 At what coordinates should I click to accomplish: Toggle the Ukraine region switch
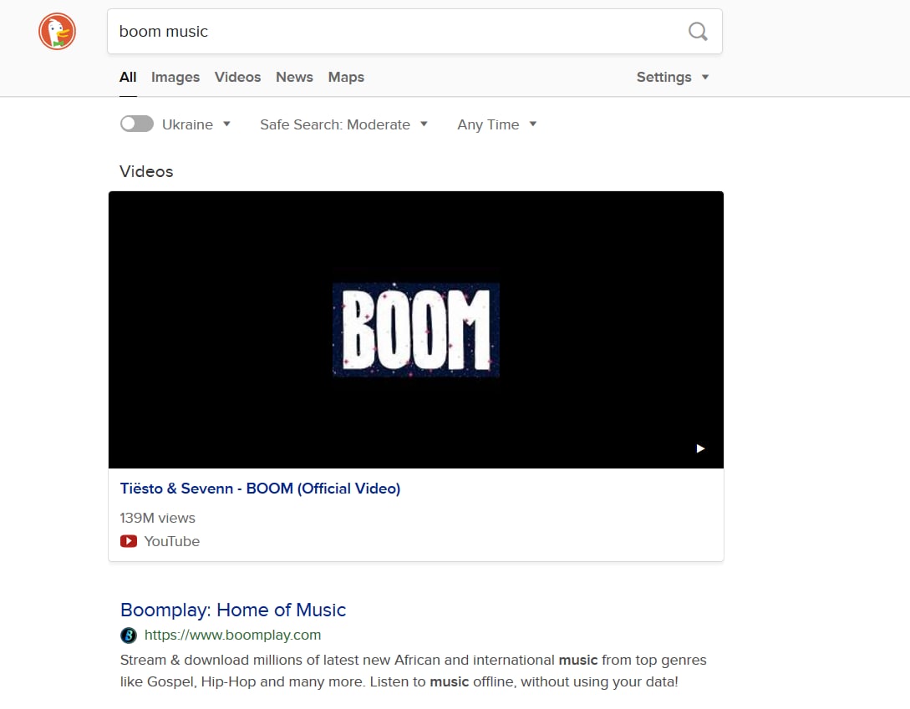(x=137, y=124)
